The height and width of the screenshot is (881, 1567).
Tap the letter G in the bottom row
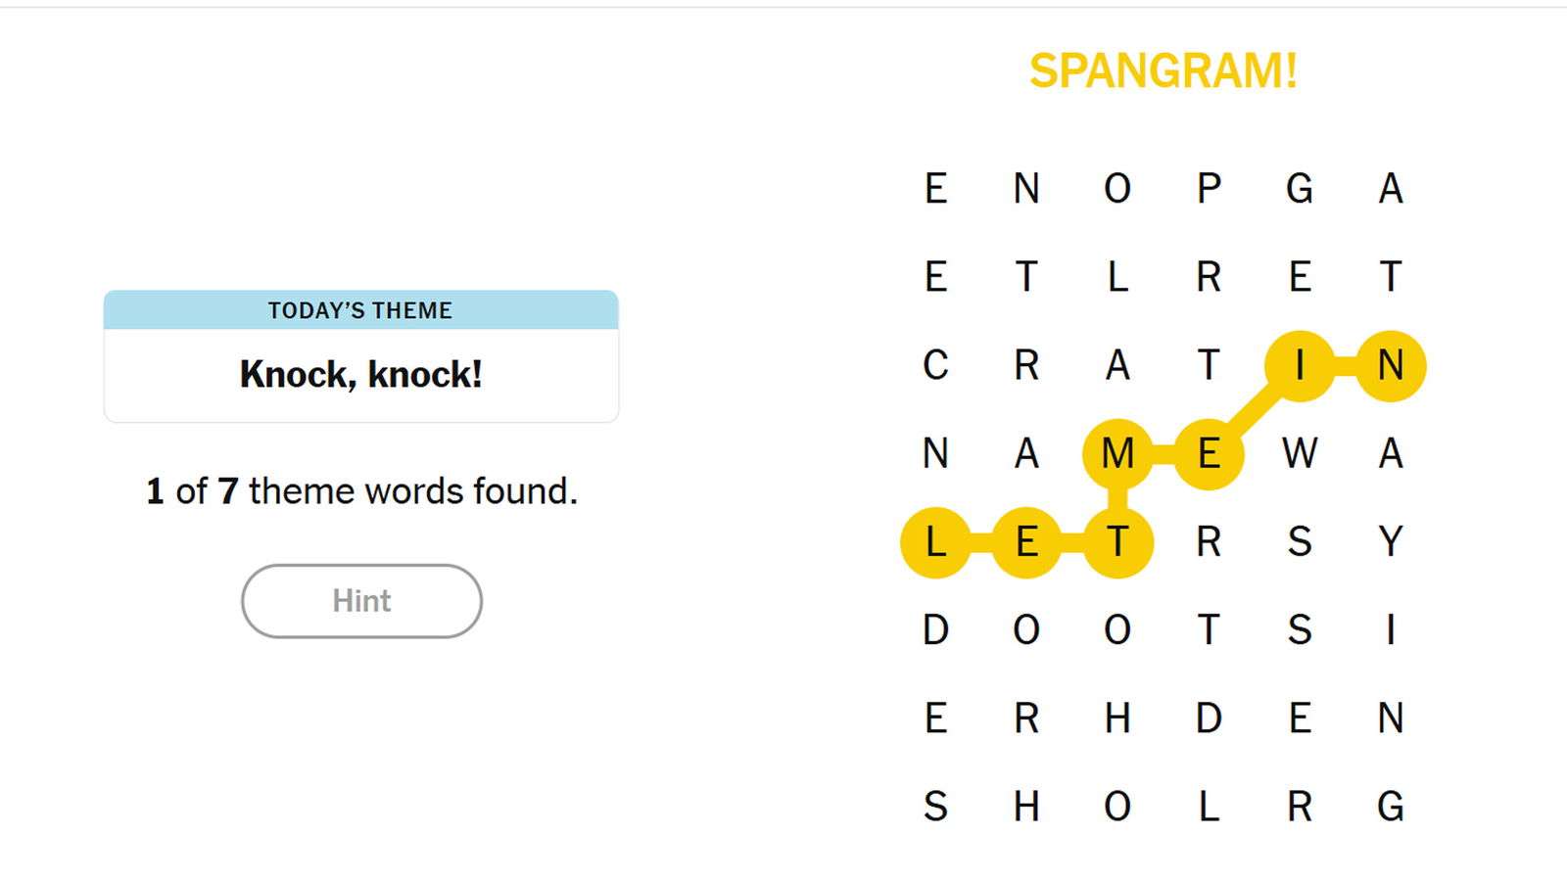1391,808
